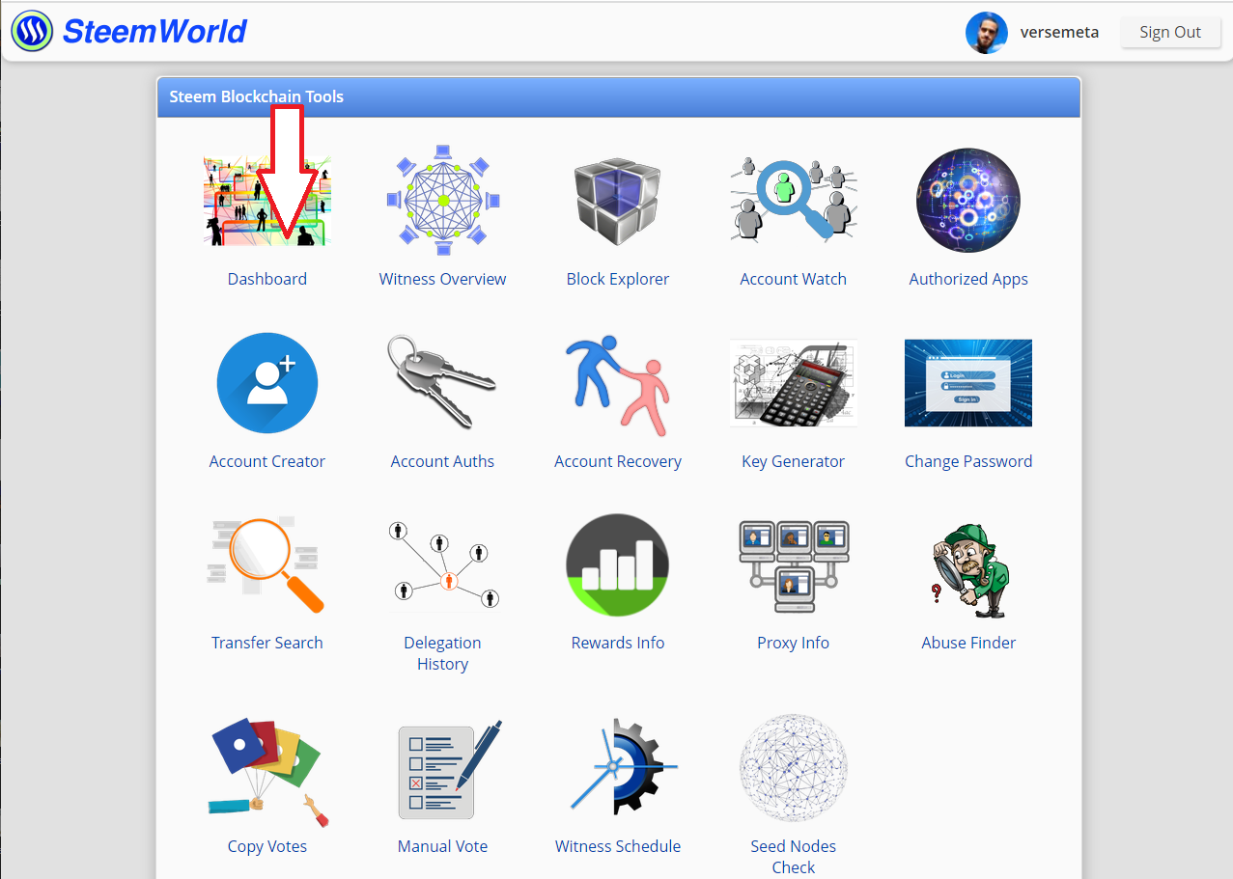Viewport: 1233px width, 879px height.
Task: Follow the Block Explorer text link
Action: click(x=618, y=279)
